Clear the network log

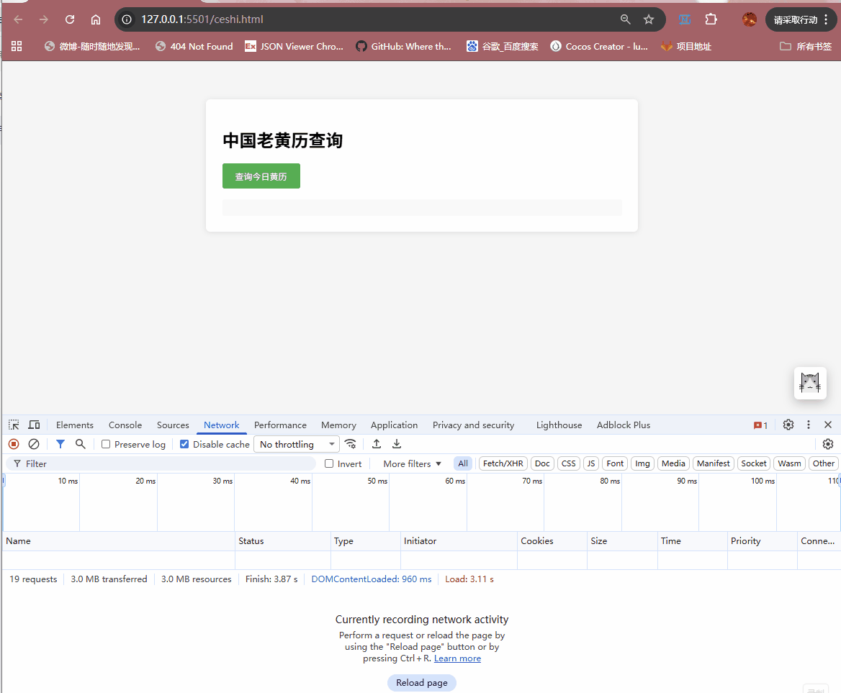coord(33,444)
